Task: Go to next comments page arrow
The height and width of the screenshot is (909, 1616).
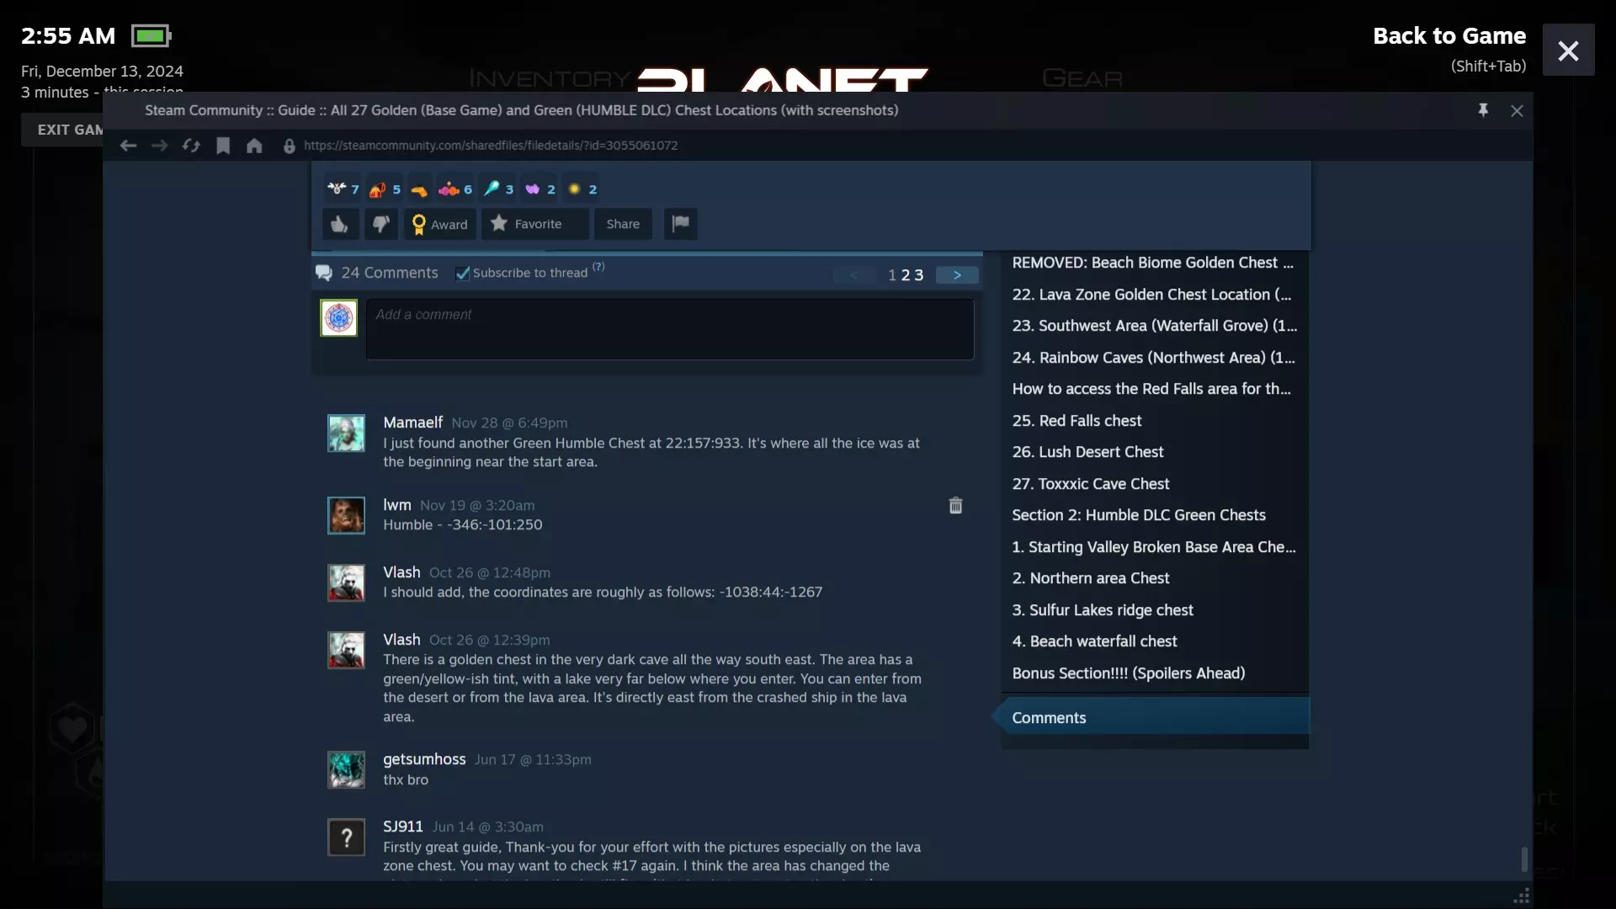Action: (957, 275)
